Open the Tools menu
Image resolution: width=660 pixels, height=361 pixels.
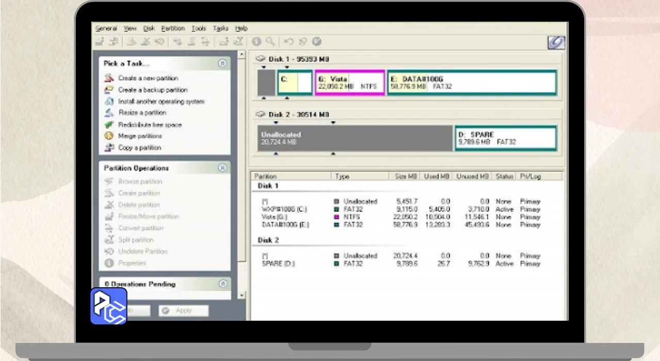(199, 28)
